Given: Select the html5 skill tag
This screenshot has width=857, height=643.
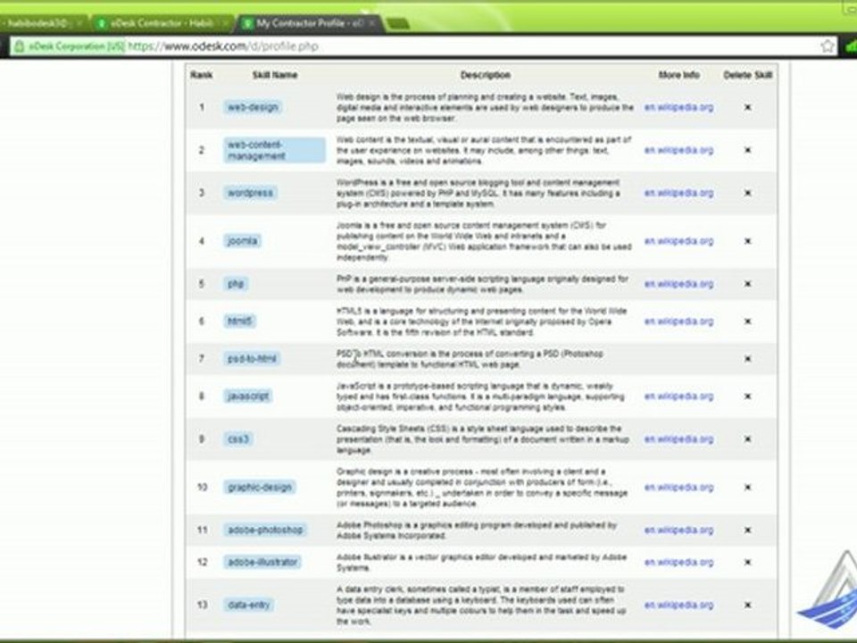Looking at the screenshot, I should click(239, 321).
